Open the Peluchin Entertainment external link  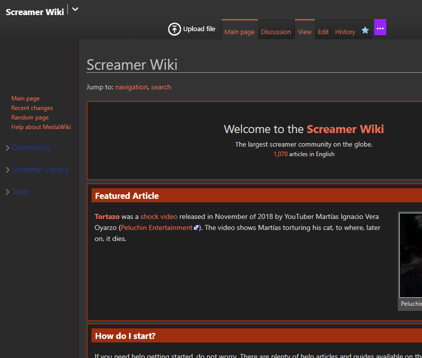[156, 228]
